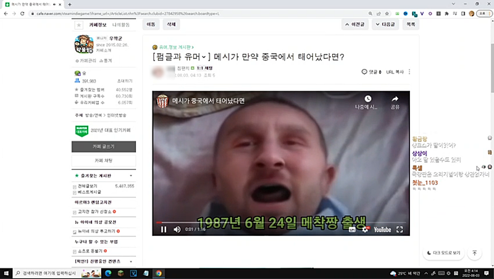Image resolution: width=494 pixels, height=279 pixels.
Task: Click the member count people icon
Action: tap(77, 81)
